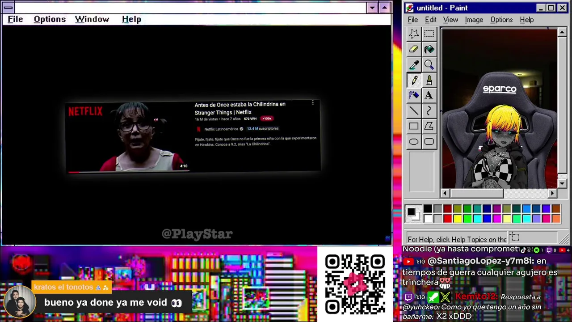Pick the Fill With Color bucket tool
This screenshot has height=322, width=572.
pos(429,49)
